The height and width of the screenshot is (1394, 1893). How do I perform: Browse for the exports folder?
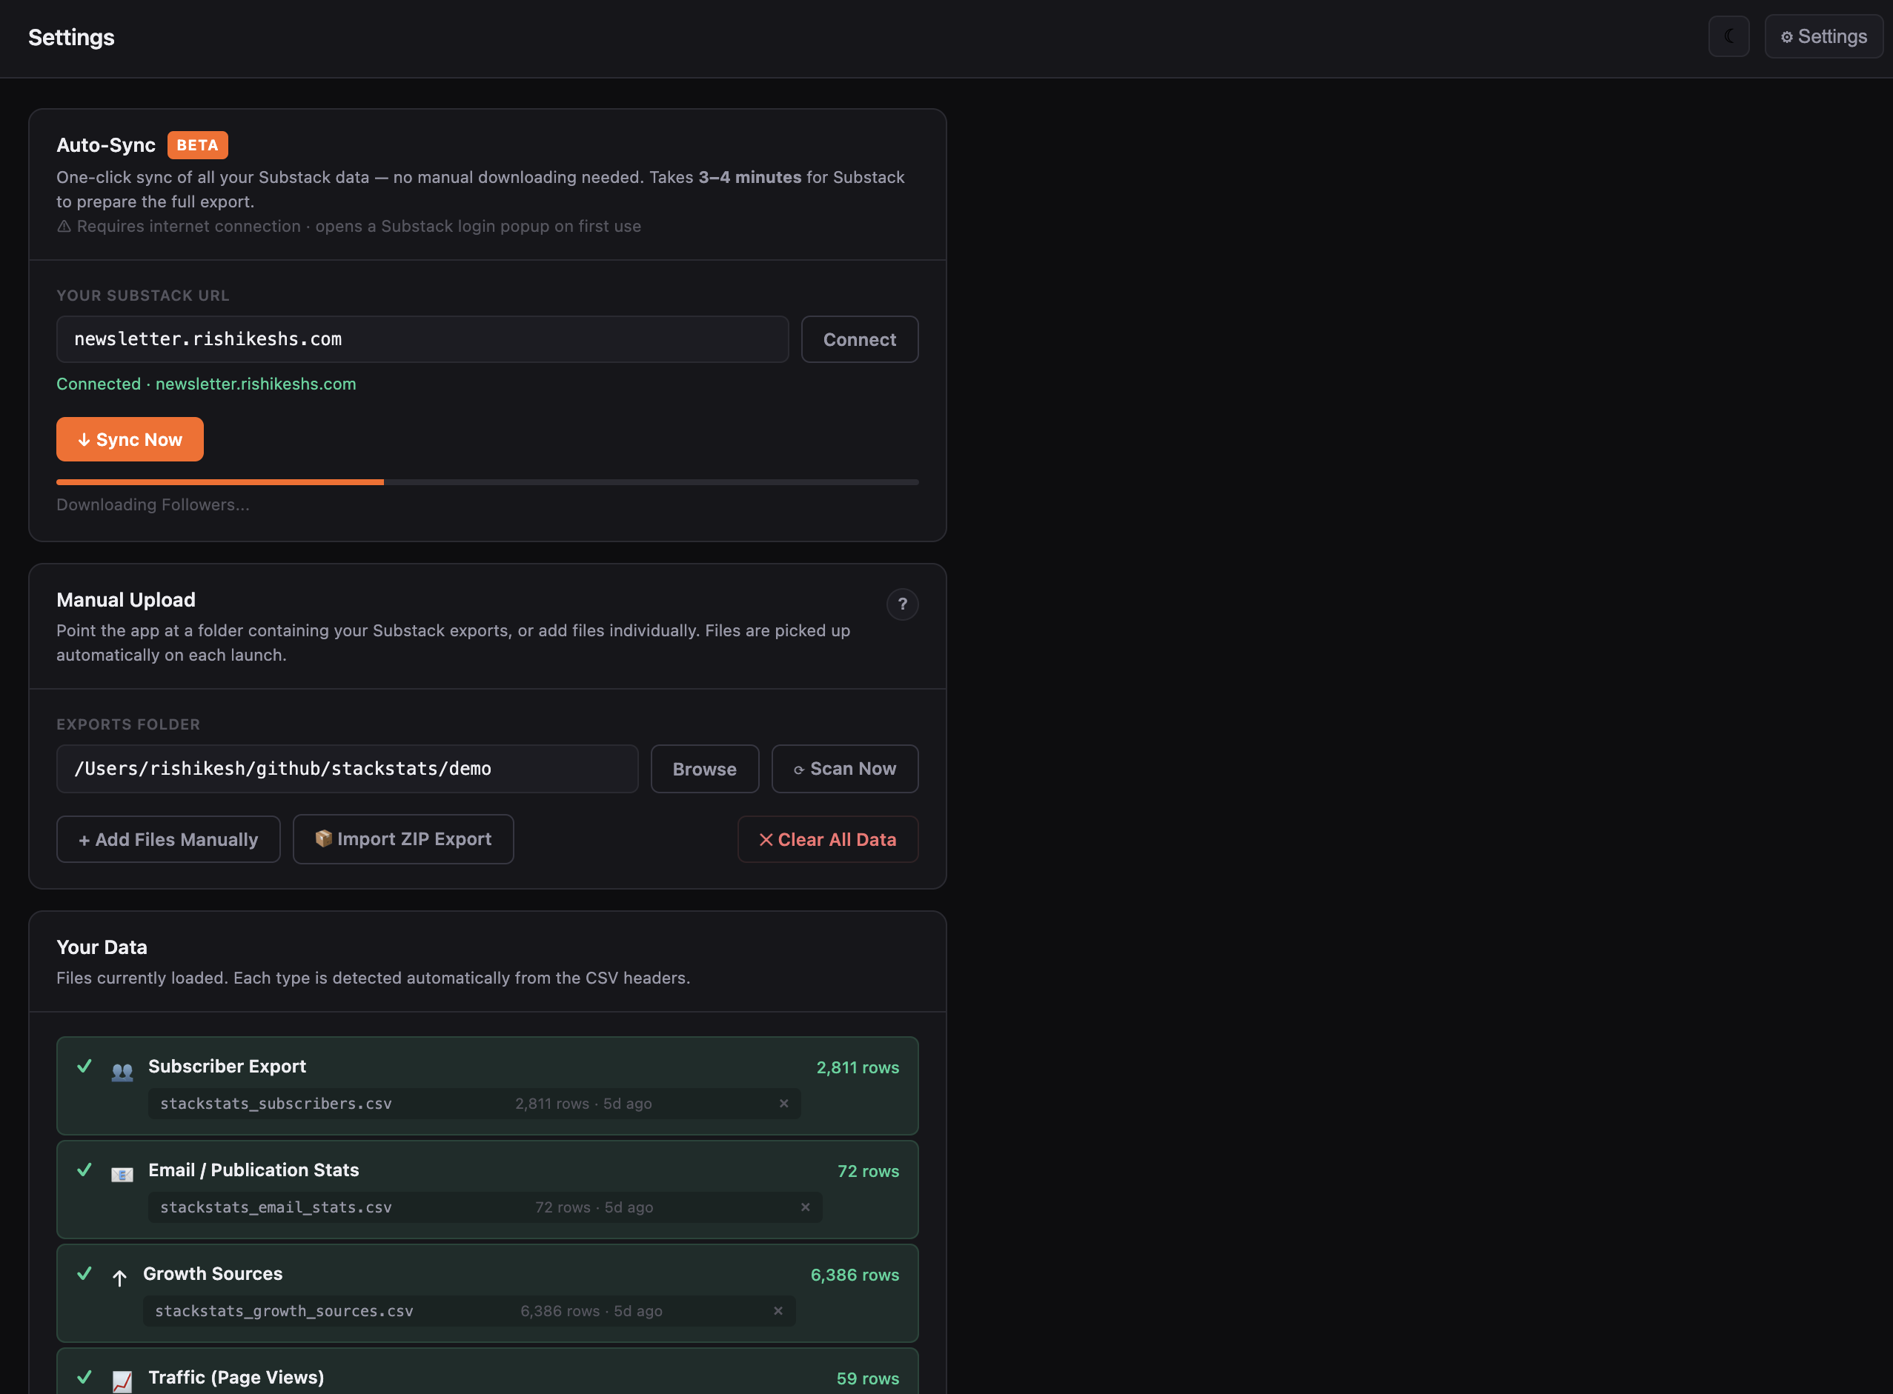tap(704, 769)
